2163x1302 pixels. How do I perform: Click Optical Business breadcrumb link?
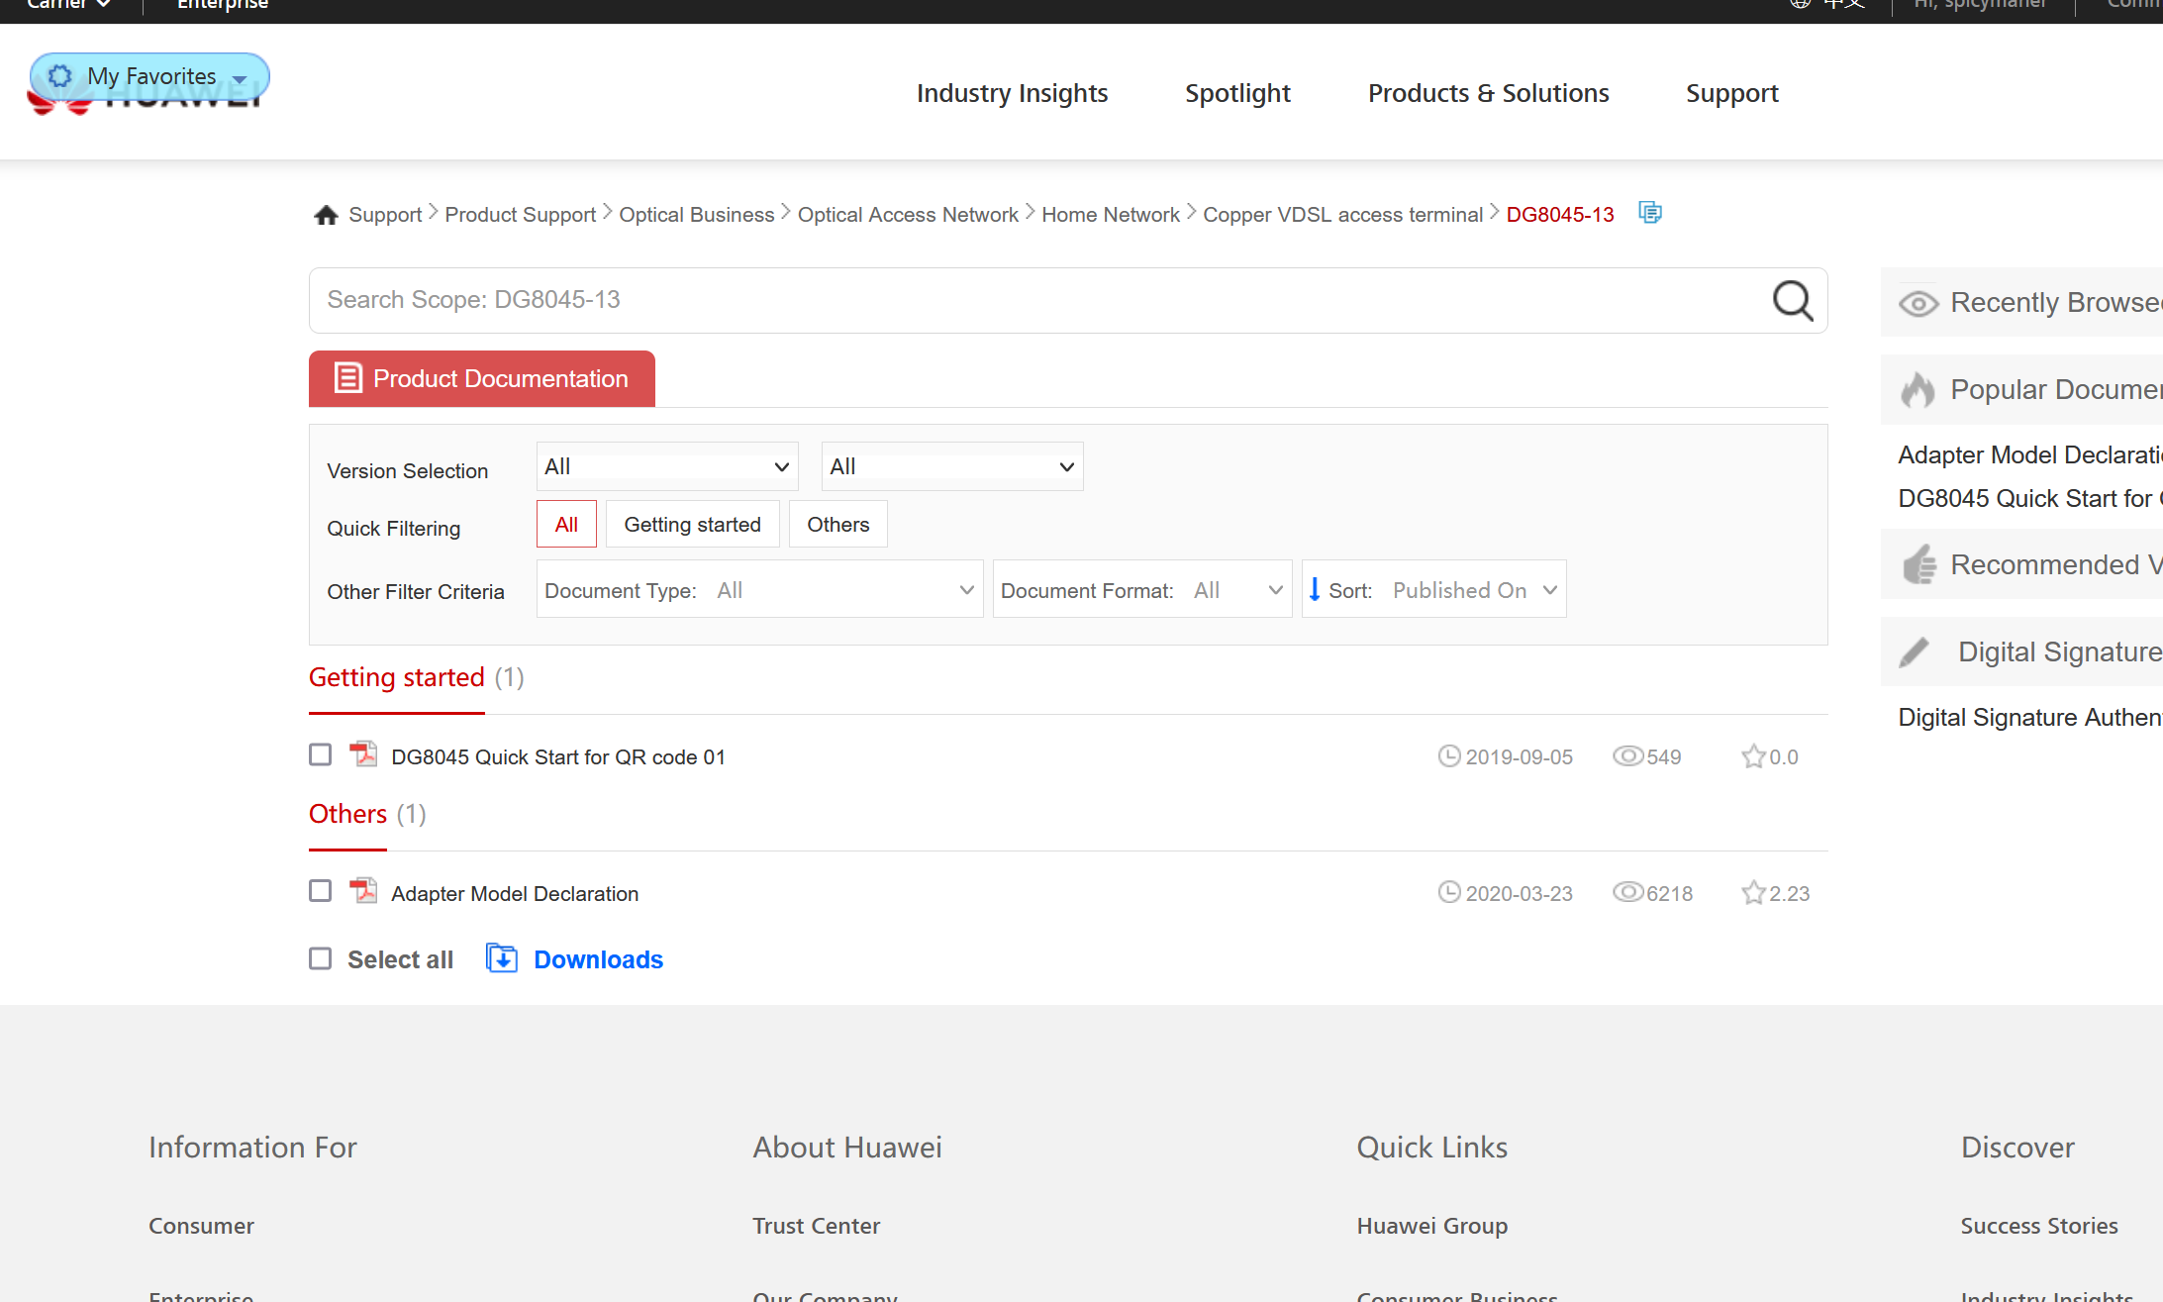click(696, 215)
